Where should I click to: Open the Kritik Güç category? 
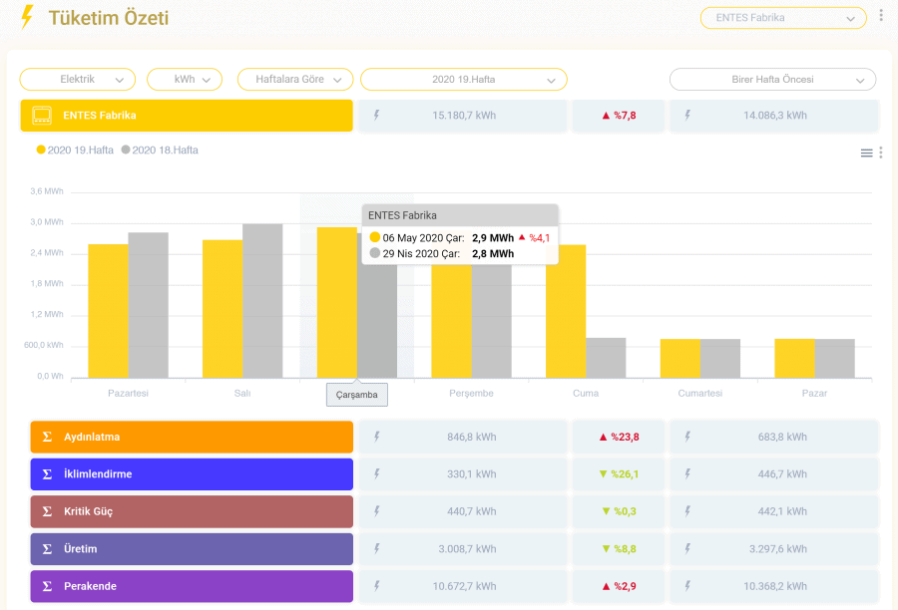192,511
